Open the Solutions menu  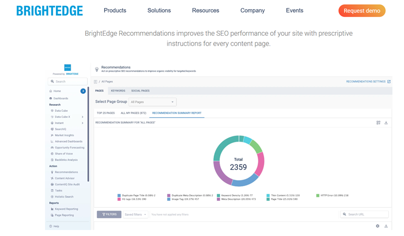[159, 10]
